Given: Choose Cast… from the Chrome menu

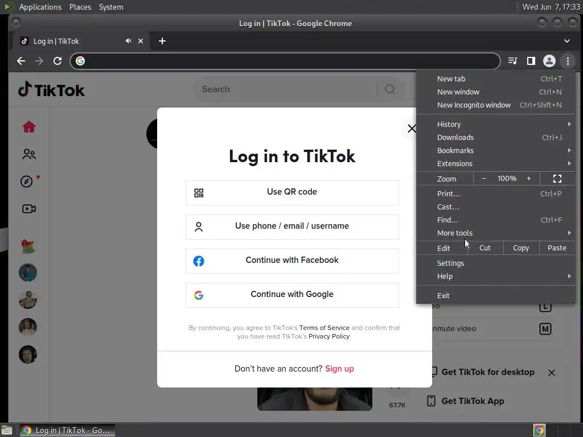Looking at the screenshot, I should point(496,207).
